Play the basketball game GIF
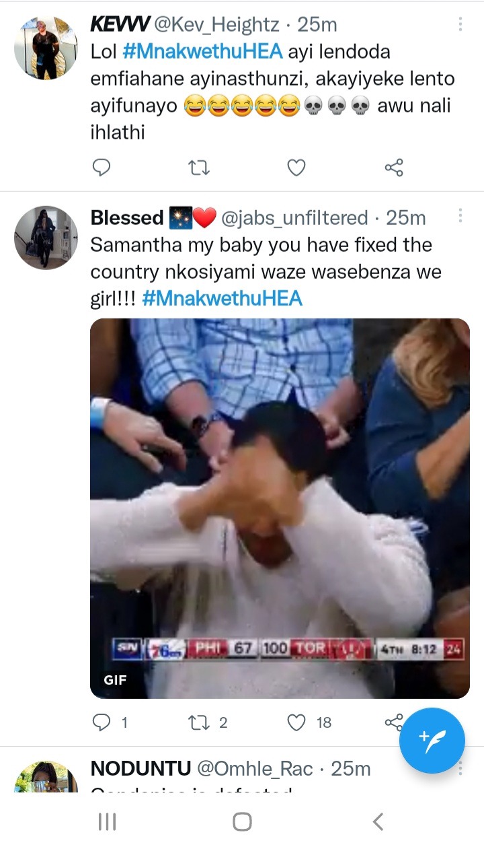This screenshot has width=484, height=849. click(x=280, y=508)
